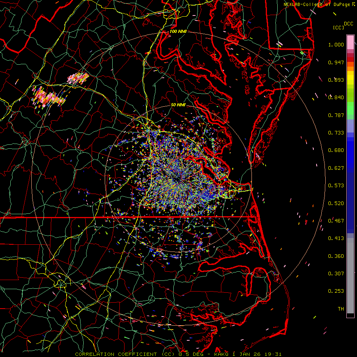Click the 0.307 color scale value

click(x=336, y=274)
